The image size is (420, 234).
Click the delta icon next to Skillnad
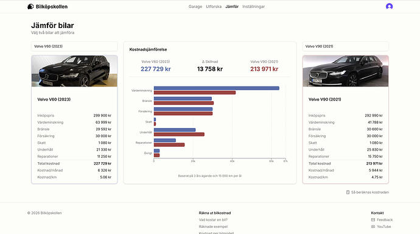click(203, 62)
